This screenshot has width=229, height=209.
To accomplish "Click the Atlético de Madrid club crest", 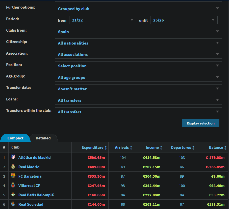I will [13, 157].
